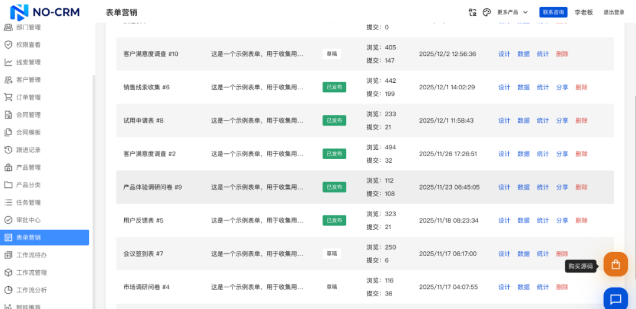This screenshot has height=309, width=636.
Task: Click 浏览：494 in 客户满意度调查 #2 row
Action: pyautogui.click(x=381, y=147)
